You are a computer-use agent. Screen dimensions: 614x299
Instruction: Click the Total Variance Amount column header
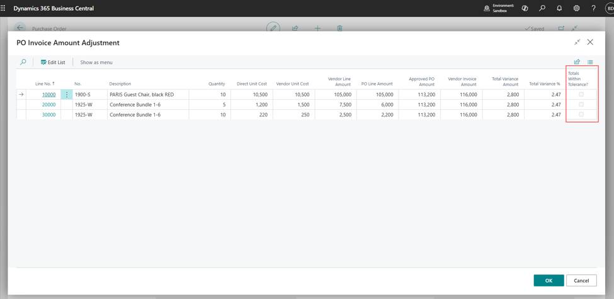coord(505,82)
